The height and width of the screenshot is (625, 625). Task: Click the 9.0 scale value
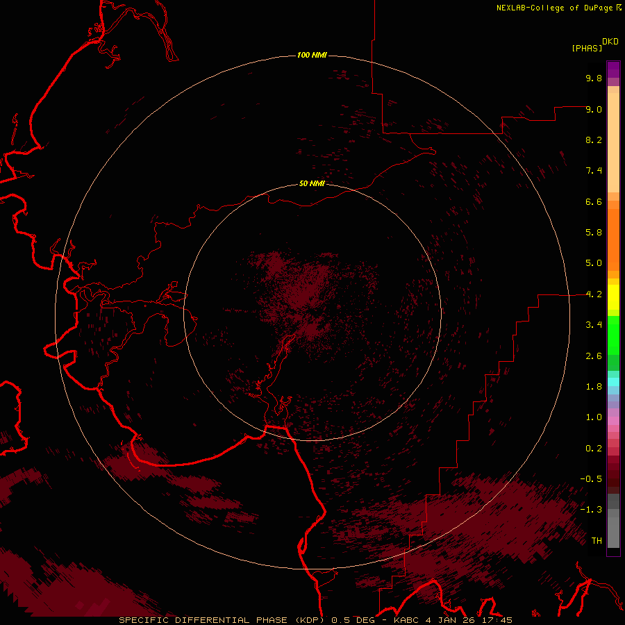(594, 109)
